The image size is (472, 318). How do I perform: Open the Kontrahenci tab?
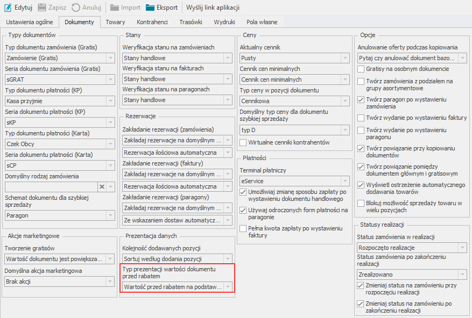pyautogui.click(x=152, y=22)
